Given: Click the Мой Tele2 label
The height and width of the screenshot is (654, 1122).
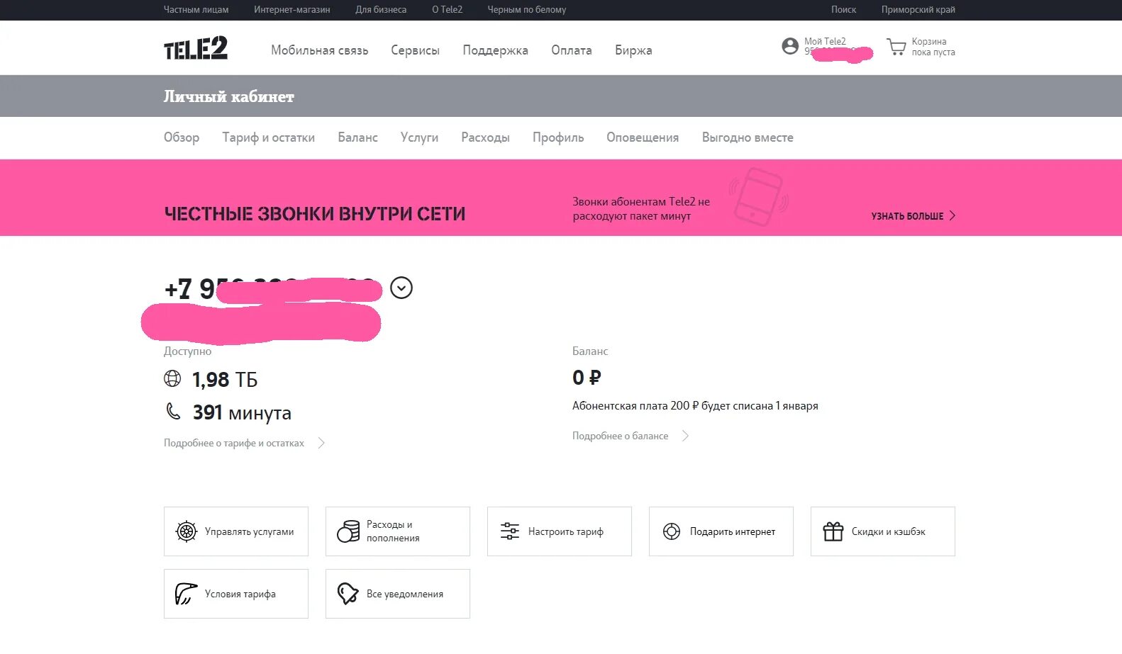Looking at the screenshot, I should pyautogui.click(x=825, y=41).
